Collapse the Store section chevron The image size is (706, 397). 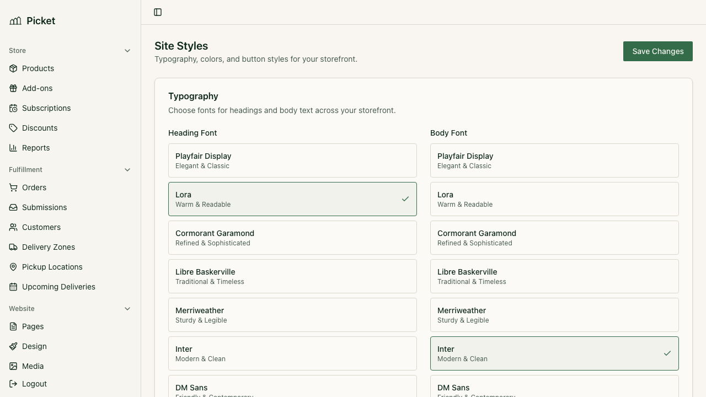[127, 51]
